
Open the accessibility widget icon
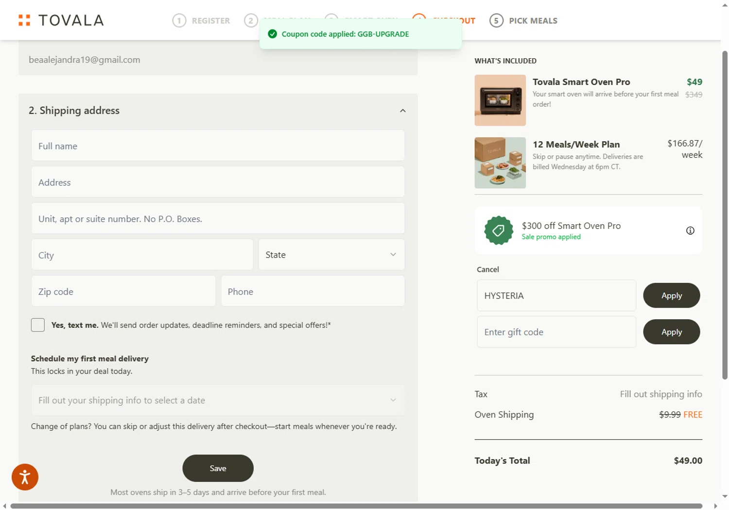tap(25, 477)
